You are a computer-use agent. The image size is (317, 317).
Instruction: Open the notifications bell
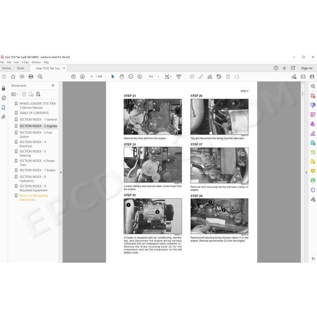click(284, 68)
